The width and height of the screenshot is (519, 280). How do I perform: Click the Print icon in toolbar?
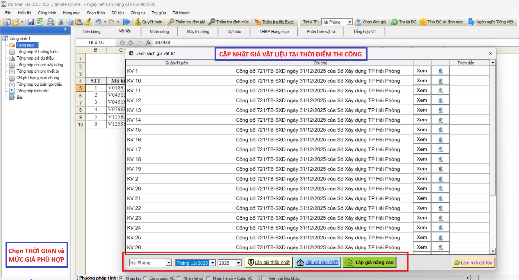pos(51,22)
